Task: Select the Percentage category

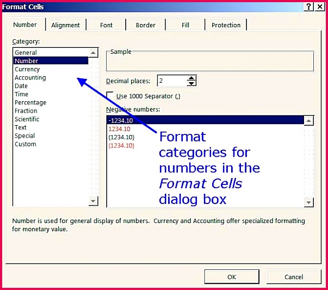Action: click(51, 102)
